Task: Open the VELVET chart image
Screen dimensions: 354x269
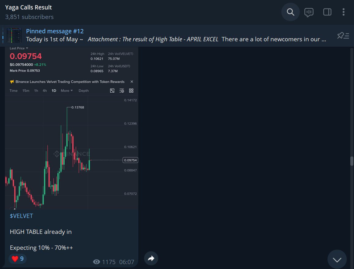Action: pyautogui.click(x=72, y=128)
